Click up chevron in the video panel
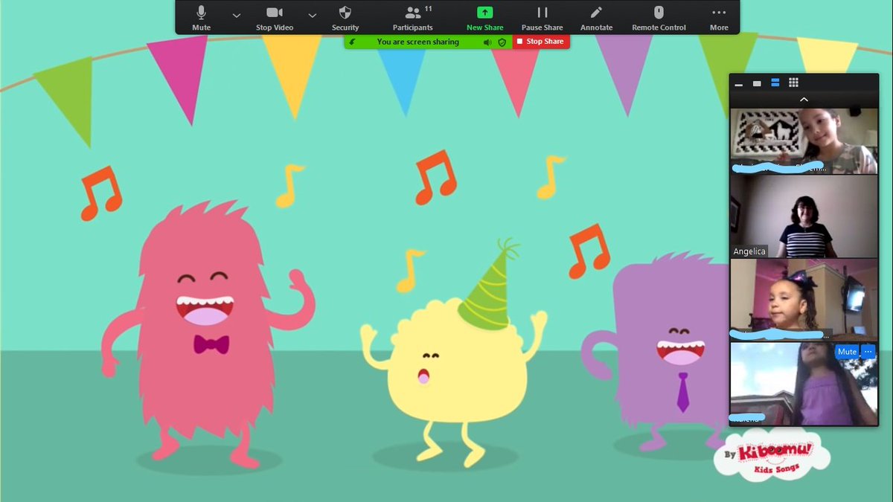Screen dimensions: 893x502 tap(804, 100)
